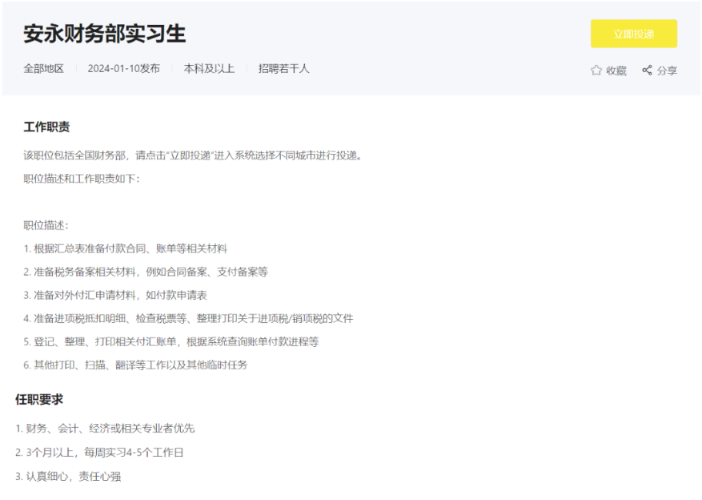The height and width of the screenshot is (500, 702).
Task: Click requirement 3个月以上，每周实习4-5个工作日
Action: pyautogui.click(x=99, y=453)
